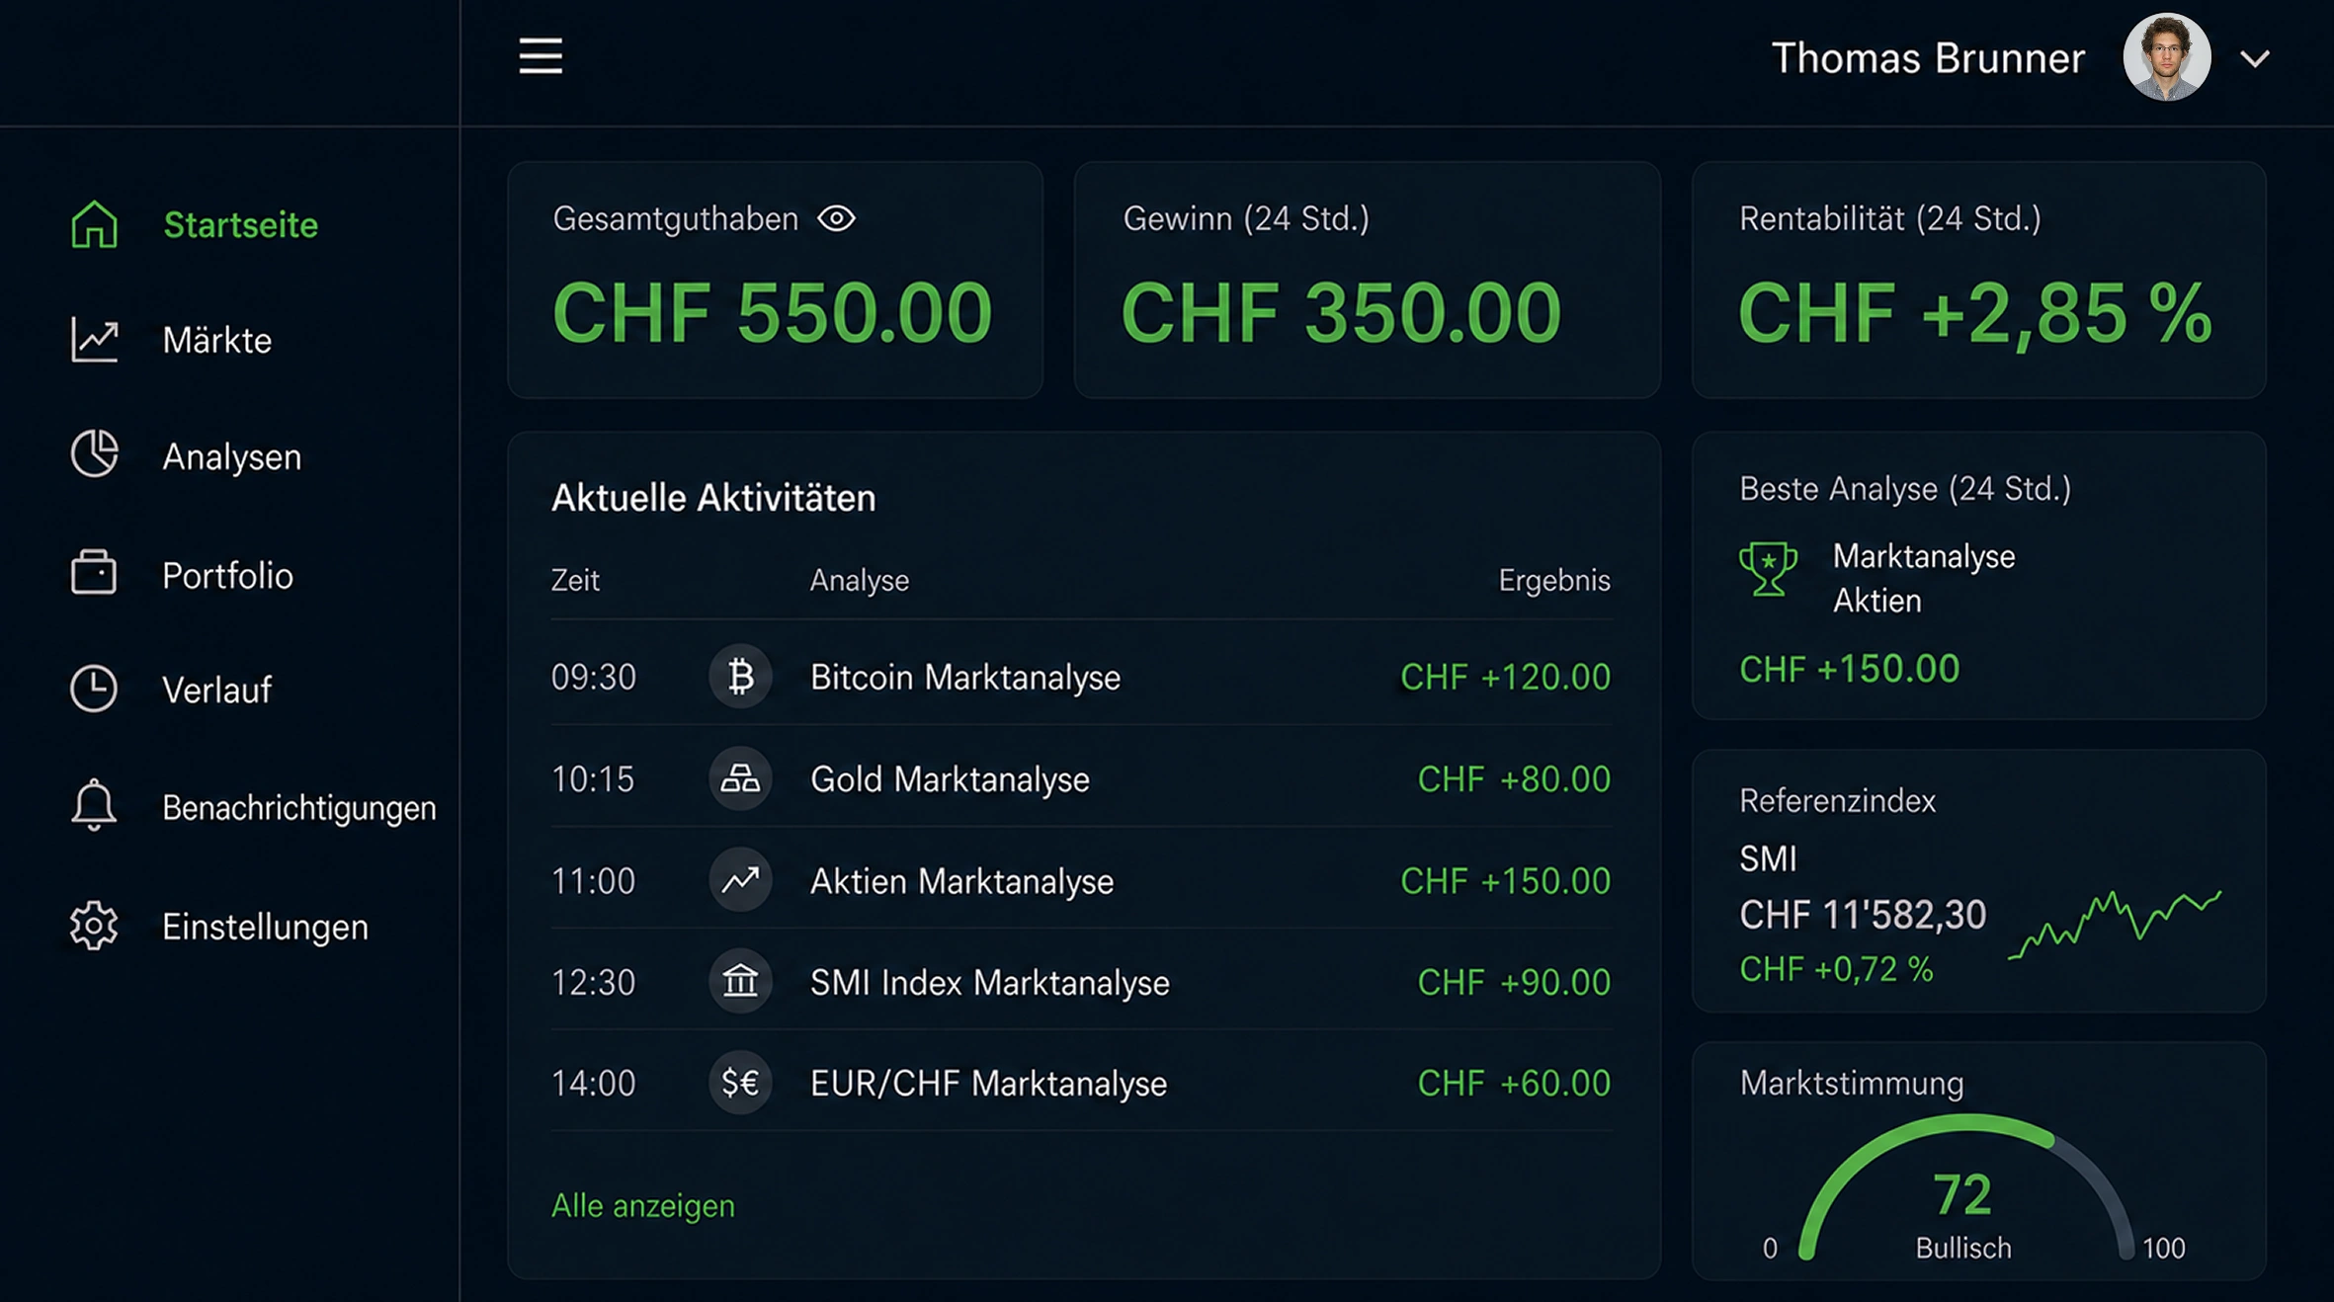
Task: Click the Analysen pie chart icon
Action: pos(95,454)
